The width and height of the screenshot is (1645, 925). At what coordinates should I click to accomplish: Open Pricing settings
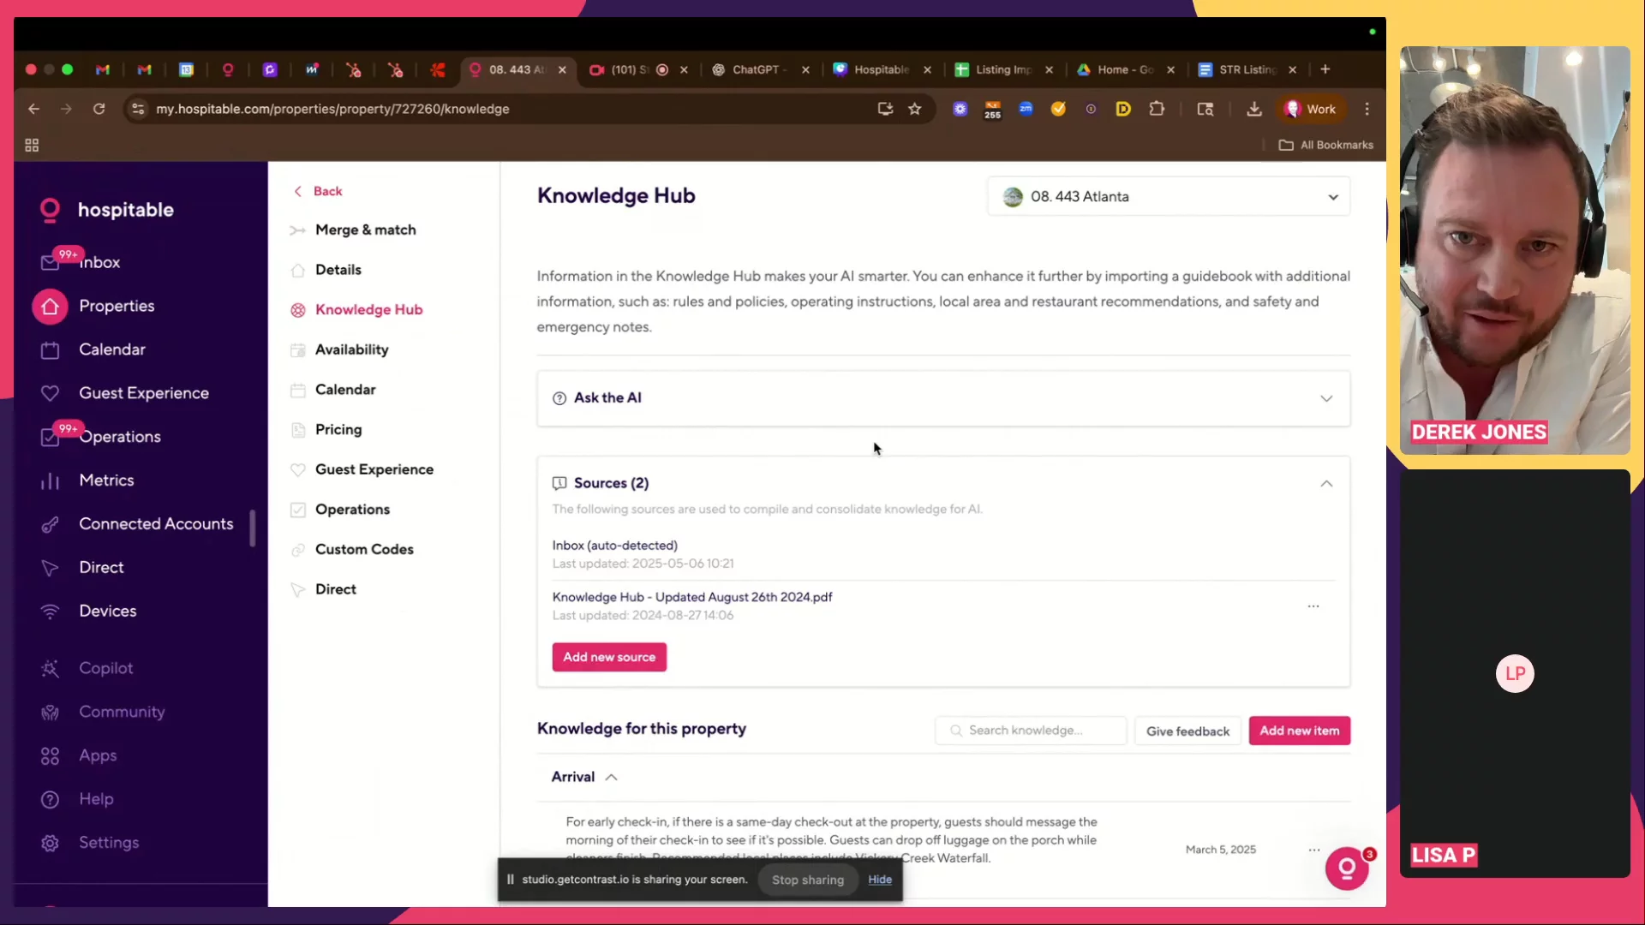(338, 430)
